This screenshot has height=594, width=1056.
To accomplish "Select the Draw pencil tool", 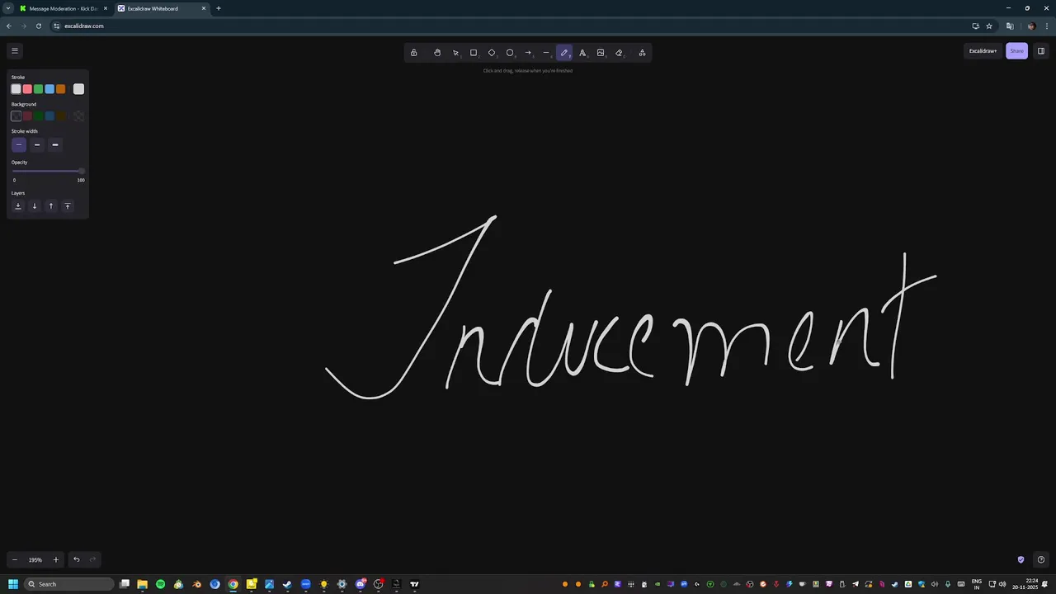I will 564,53.
